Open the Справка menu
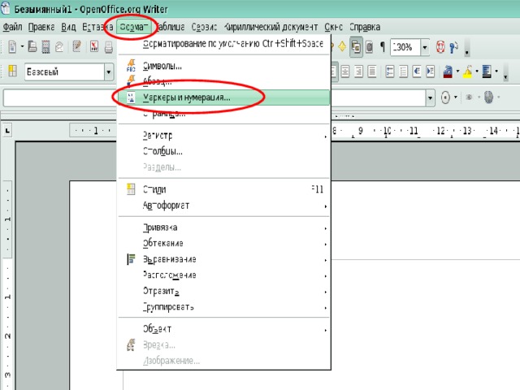Image resolution: width=520 pixels, height=390 pixels. [365, 27]
